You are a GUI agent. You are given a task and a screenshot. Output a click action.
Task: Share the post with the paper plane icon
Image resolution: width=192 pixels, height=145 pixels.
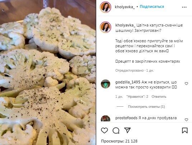[127, 130]
